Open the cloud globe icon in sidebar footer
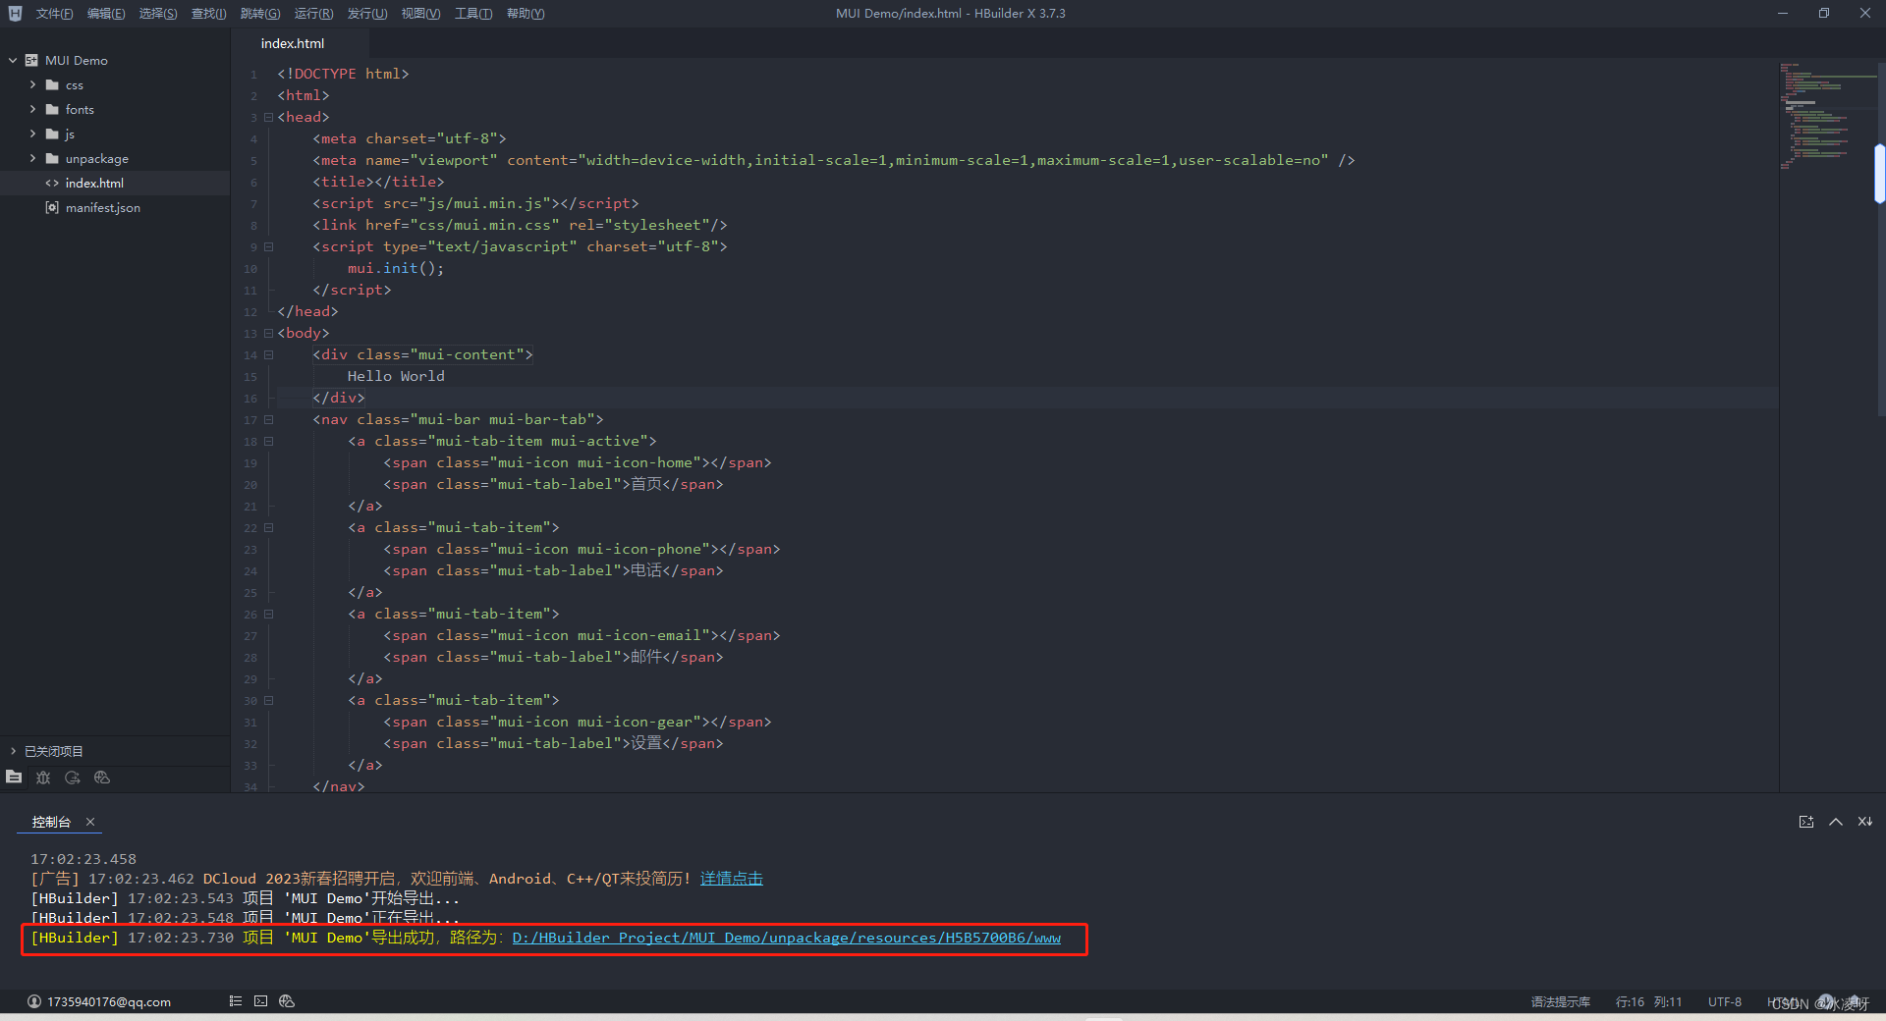This screenshot has height=1021, width=1886. coord(102,777)
